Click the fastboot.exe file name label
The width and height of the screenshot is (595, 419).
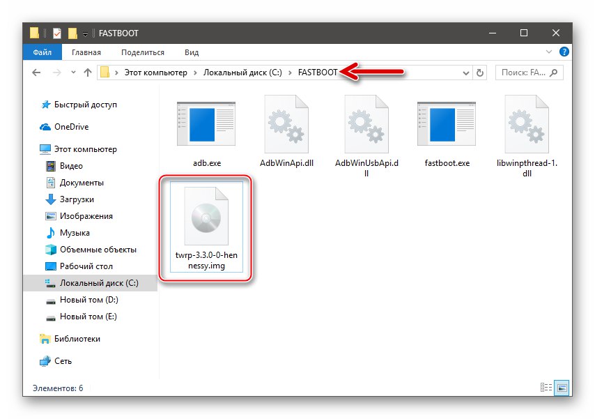pyautogui.click(x=447, y=163)
